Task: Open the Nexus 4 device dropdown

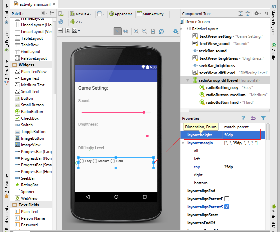Action: (81, 14)
